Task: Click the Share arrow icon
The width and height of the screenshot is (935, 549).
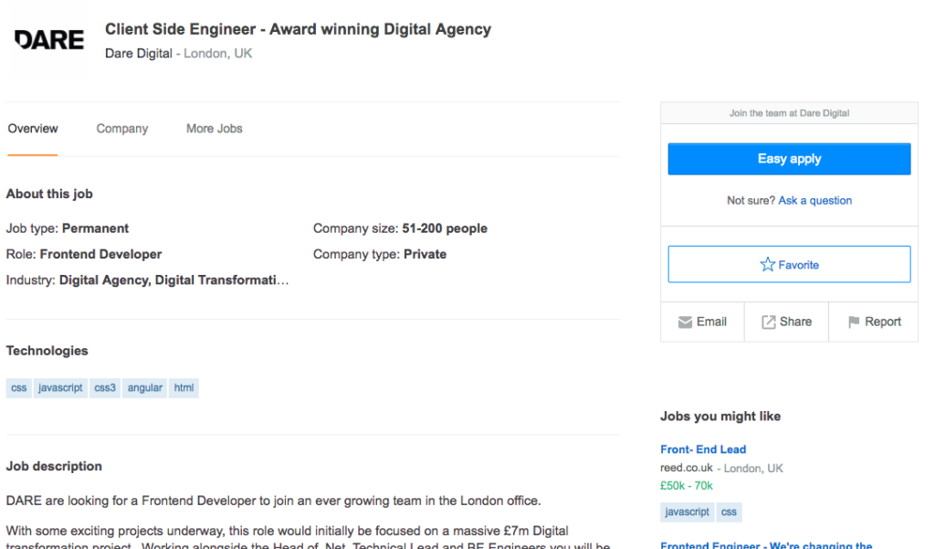Action: (768, 322)
